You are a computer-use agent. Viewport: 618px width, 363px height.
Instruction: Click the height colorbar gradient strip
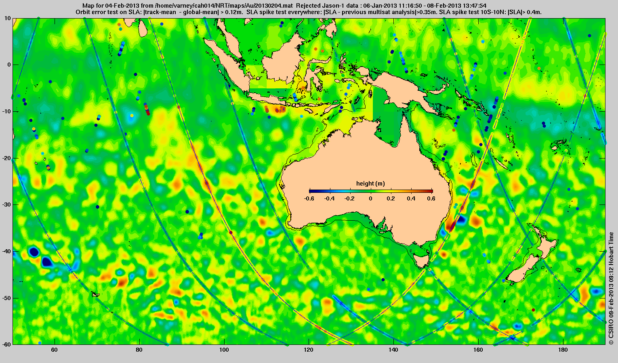point(371,191)
